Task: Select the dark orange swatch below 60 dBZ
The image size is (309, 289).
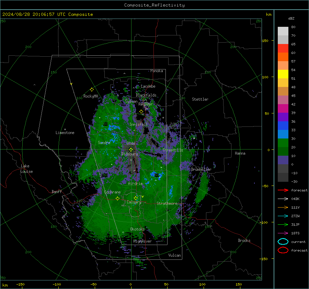Action: pos(283,57)
